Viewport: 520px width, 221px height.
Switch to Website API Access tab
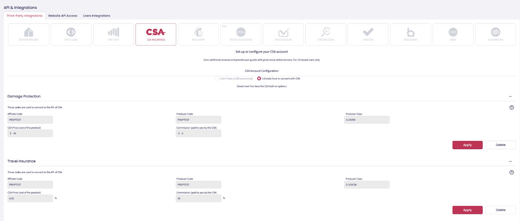(x=63, y=16)
